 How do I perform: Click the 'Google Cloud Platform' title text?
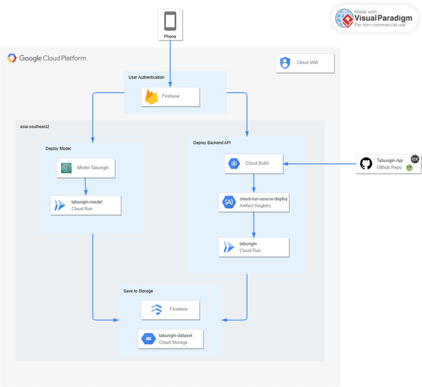coord(52,59)
